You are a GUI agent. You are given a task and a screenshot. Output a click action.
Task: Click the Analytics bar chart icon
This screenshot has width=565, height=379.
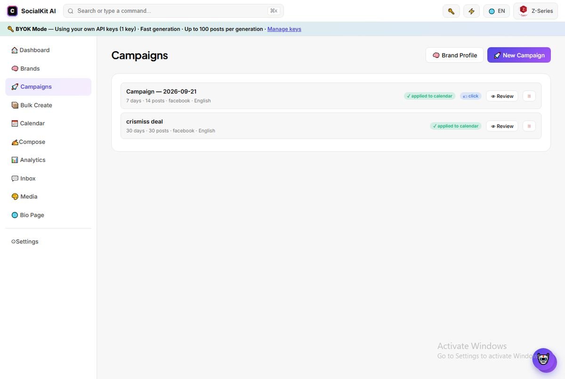click(x=15, y=160)
